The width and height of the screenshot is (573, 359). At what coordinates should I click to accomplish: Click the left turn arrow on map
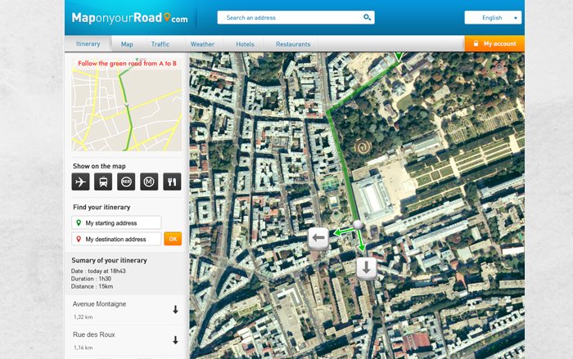point(318,238)
